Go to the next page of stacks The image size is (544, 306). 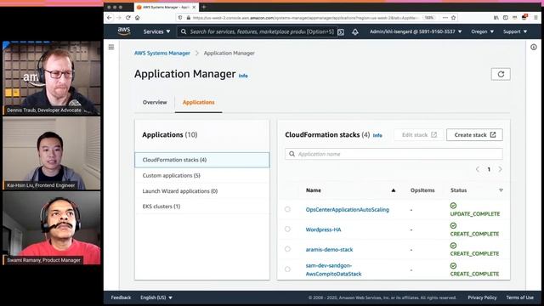[x=500, y=169]
